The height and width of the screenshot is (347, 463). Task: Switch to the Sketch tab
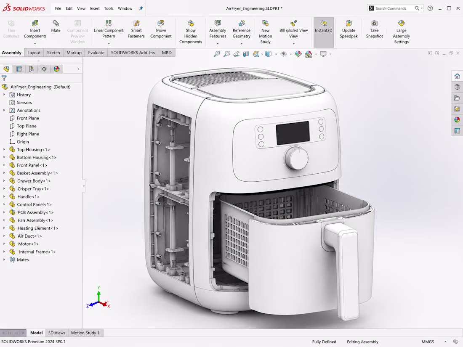(53, 53)
